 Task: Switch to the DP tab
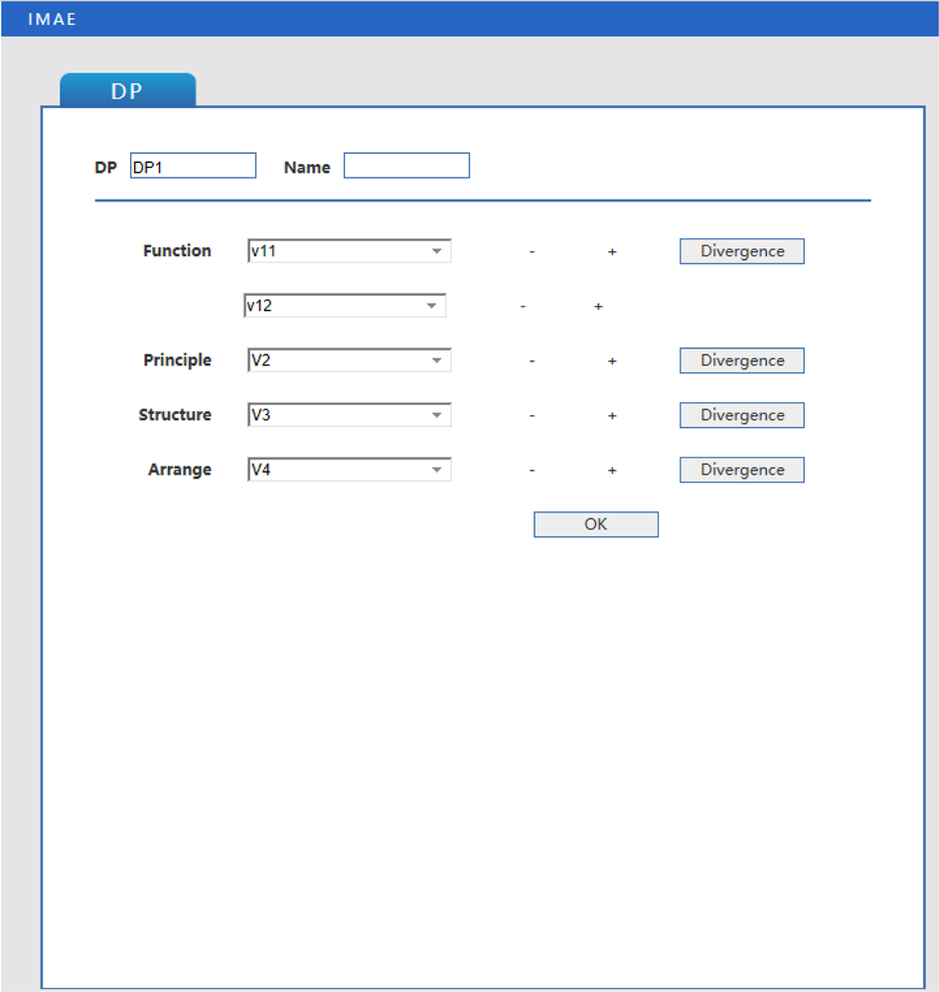[127, 90]
